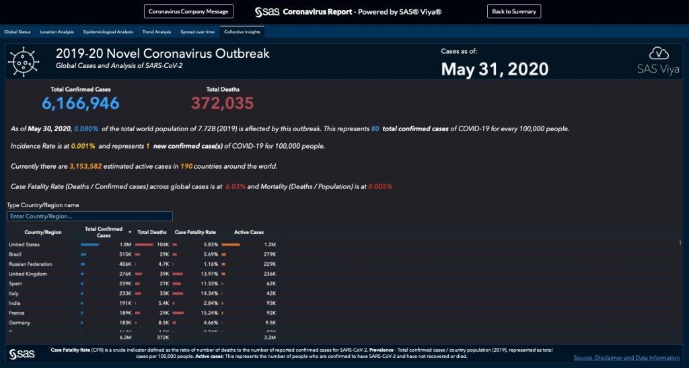Click the 6,166,946 total confirmed cases value
The height and width of the screenshot is (368, 689).
(81, 103)
